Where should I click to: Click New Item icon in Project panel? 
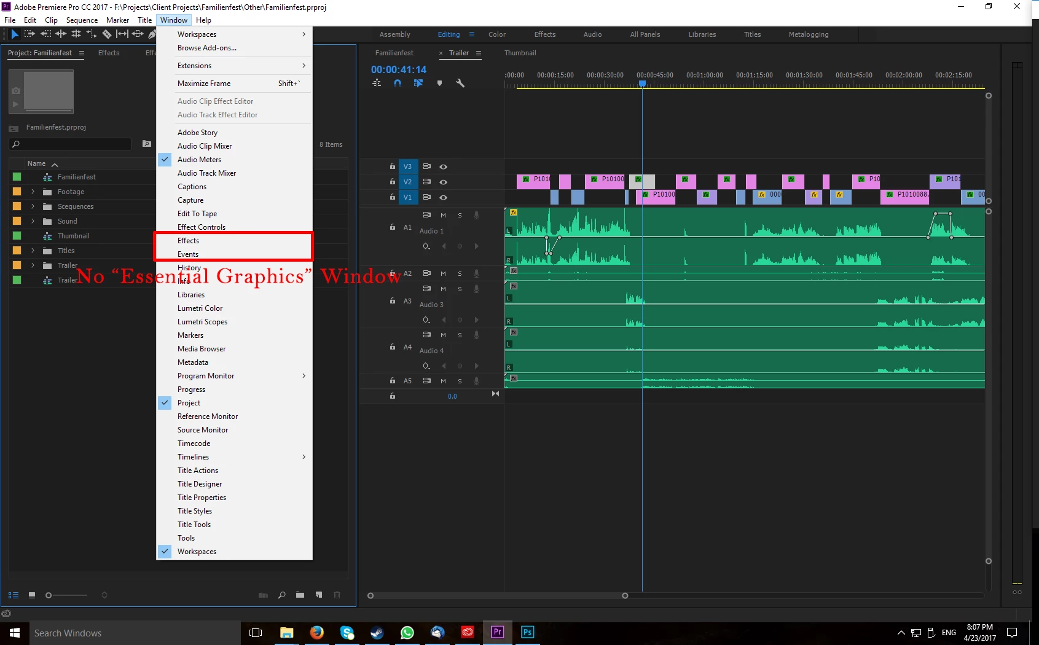click(x=318, y=595)
